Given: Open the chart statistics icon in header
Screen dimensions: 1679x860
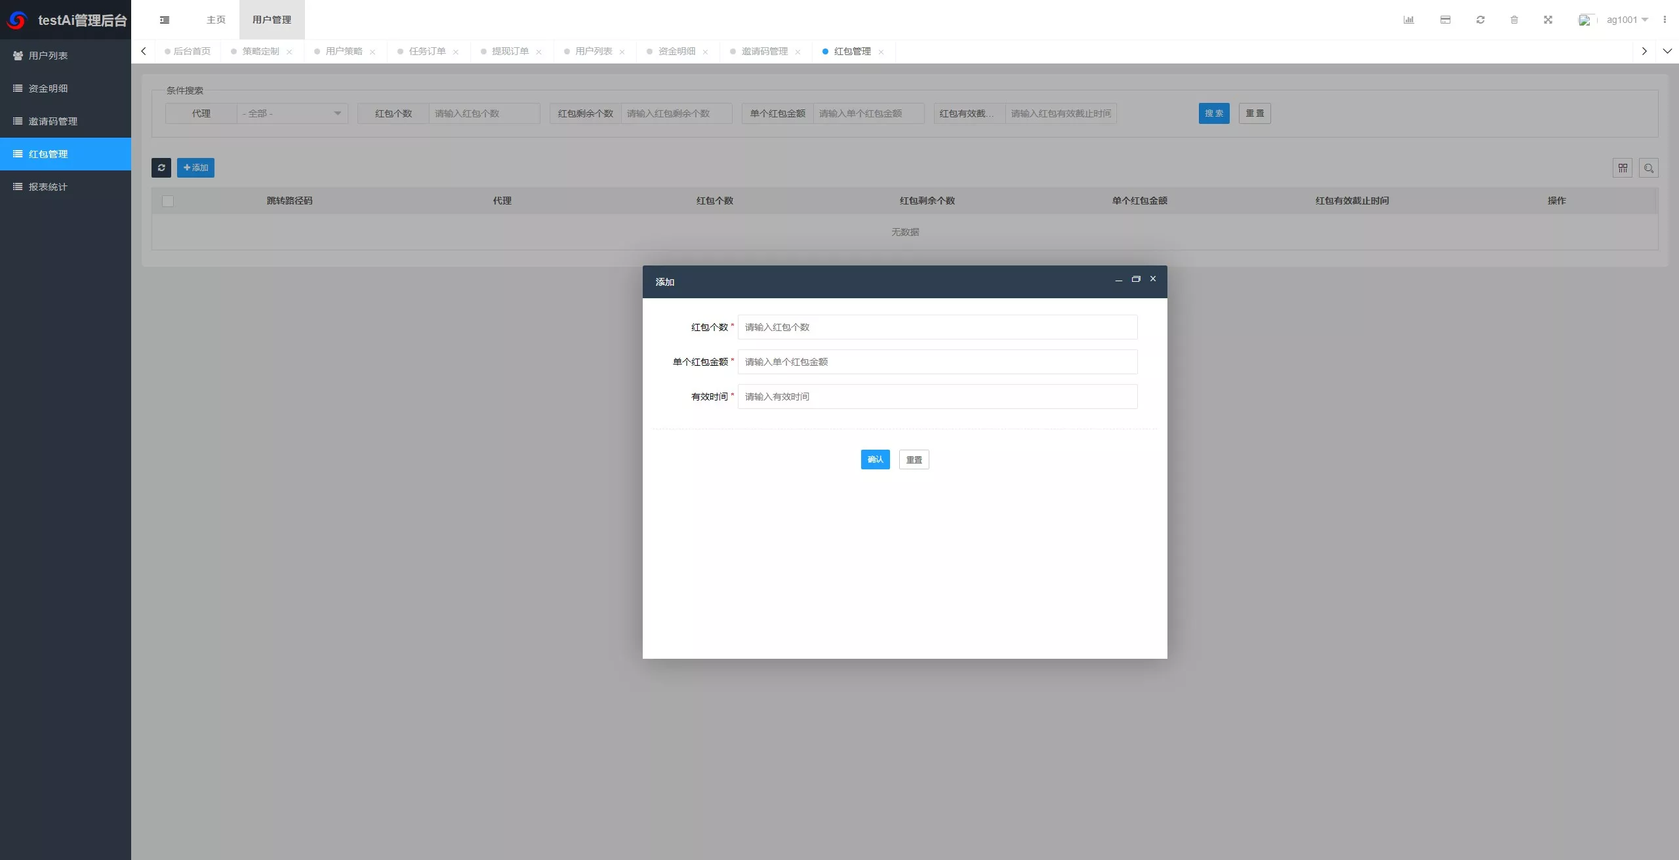Looking at the screenshot, I should 1408,20.
